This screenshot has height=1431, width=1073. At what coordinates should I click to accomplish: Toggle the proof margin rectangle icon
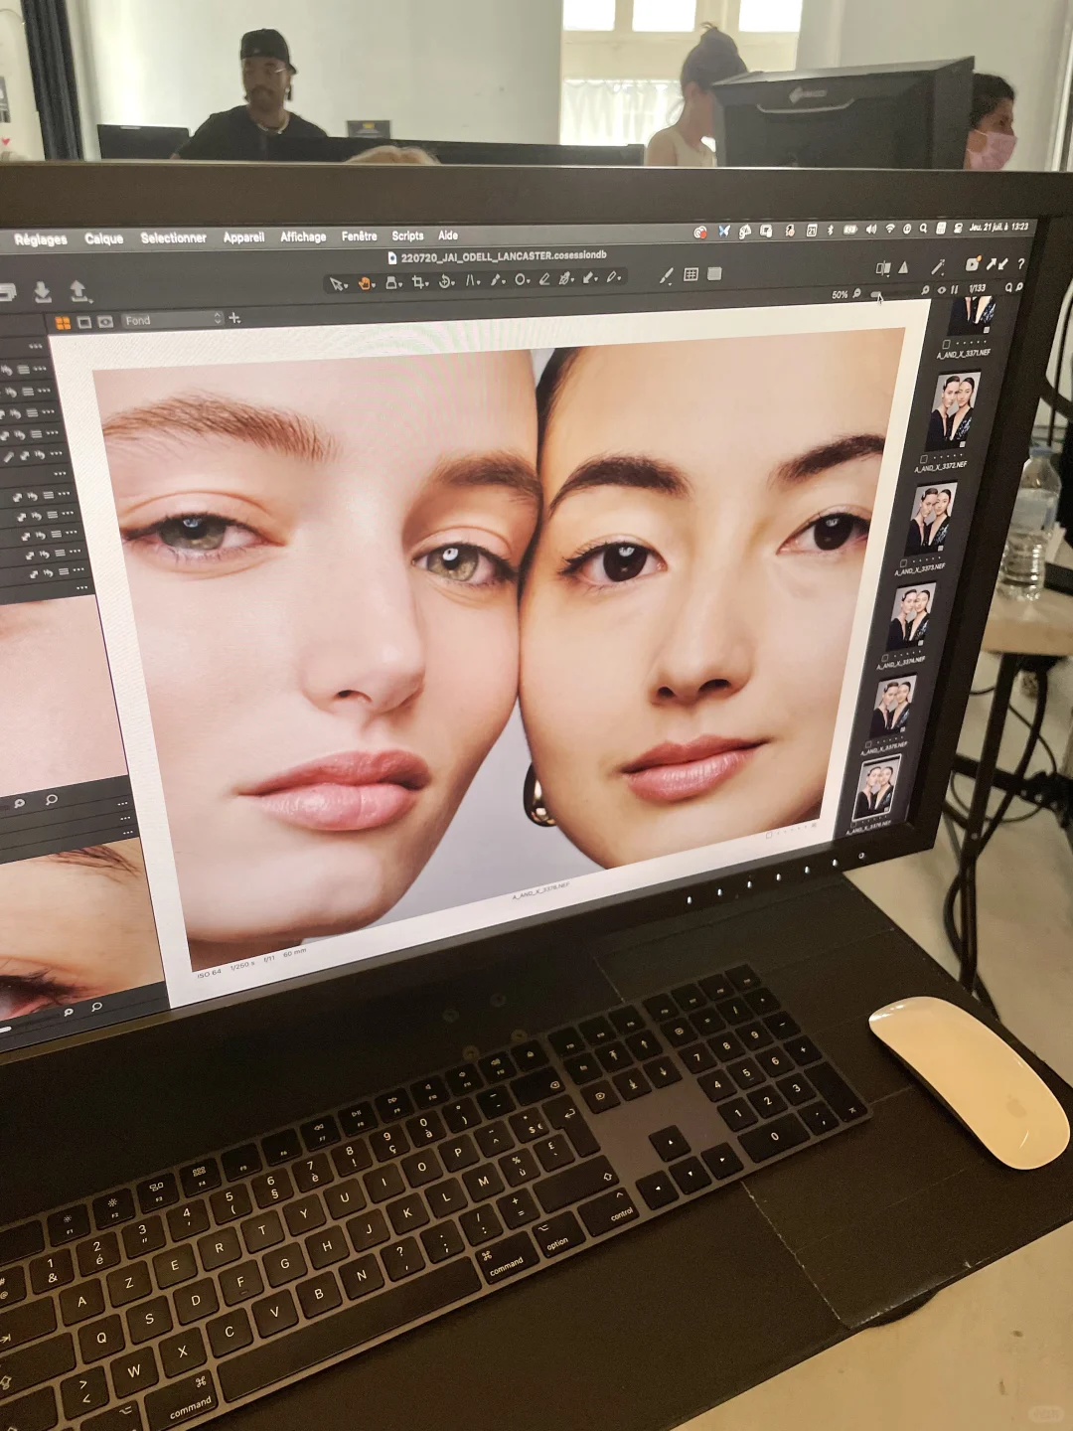714,273
